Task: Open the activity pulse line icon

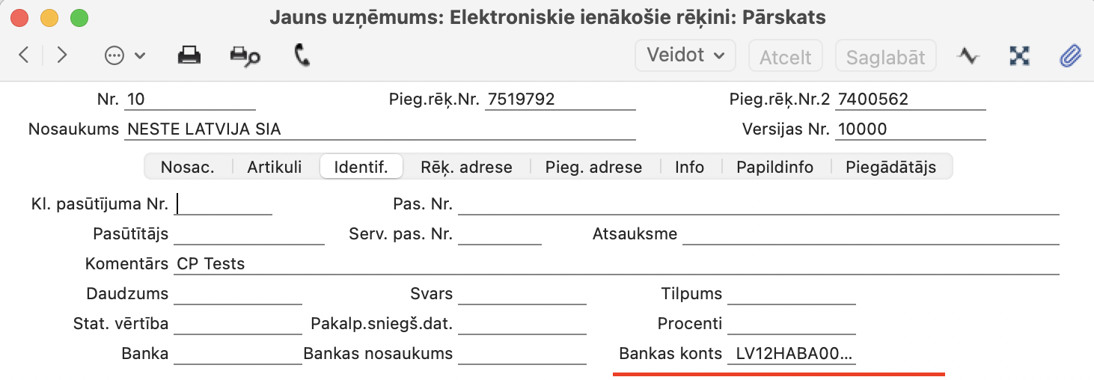Action: (x=968, y=56)
